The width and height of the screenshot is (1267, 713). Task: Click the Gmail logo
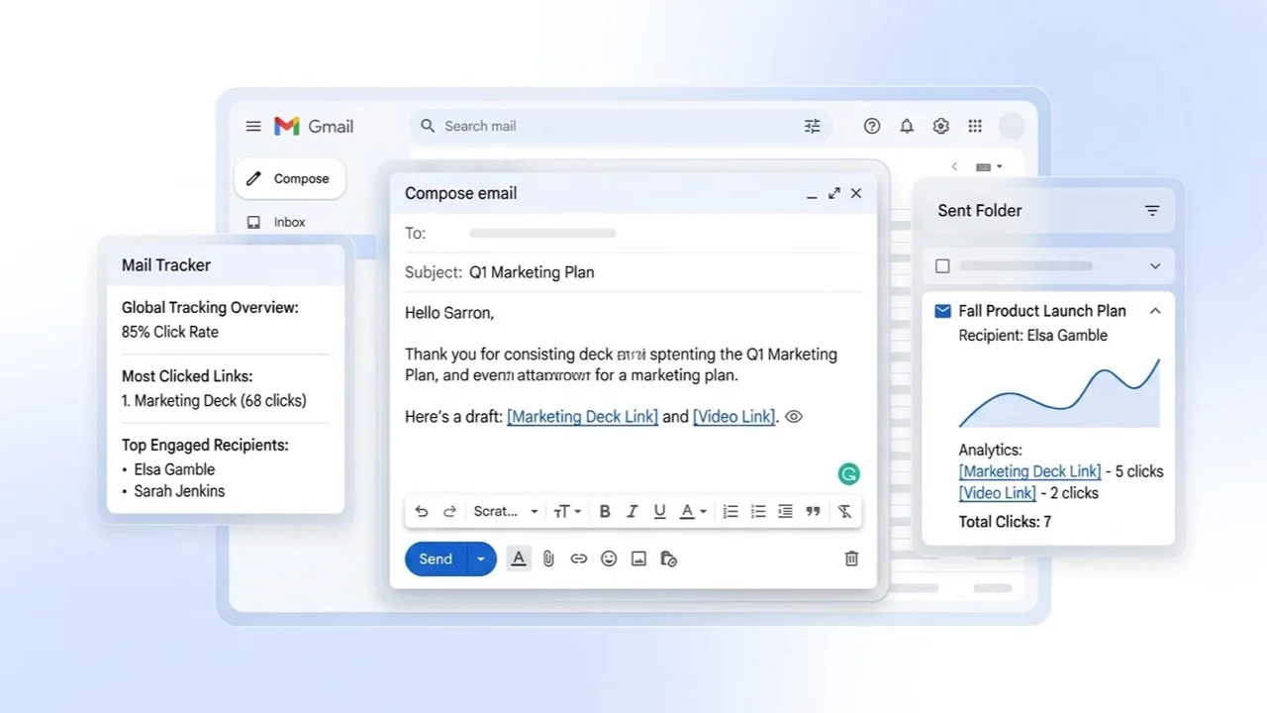[x=314, y=126]
